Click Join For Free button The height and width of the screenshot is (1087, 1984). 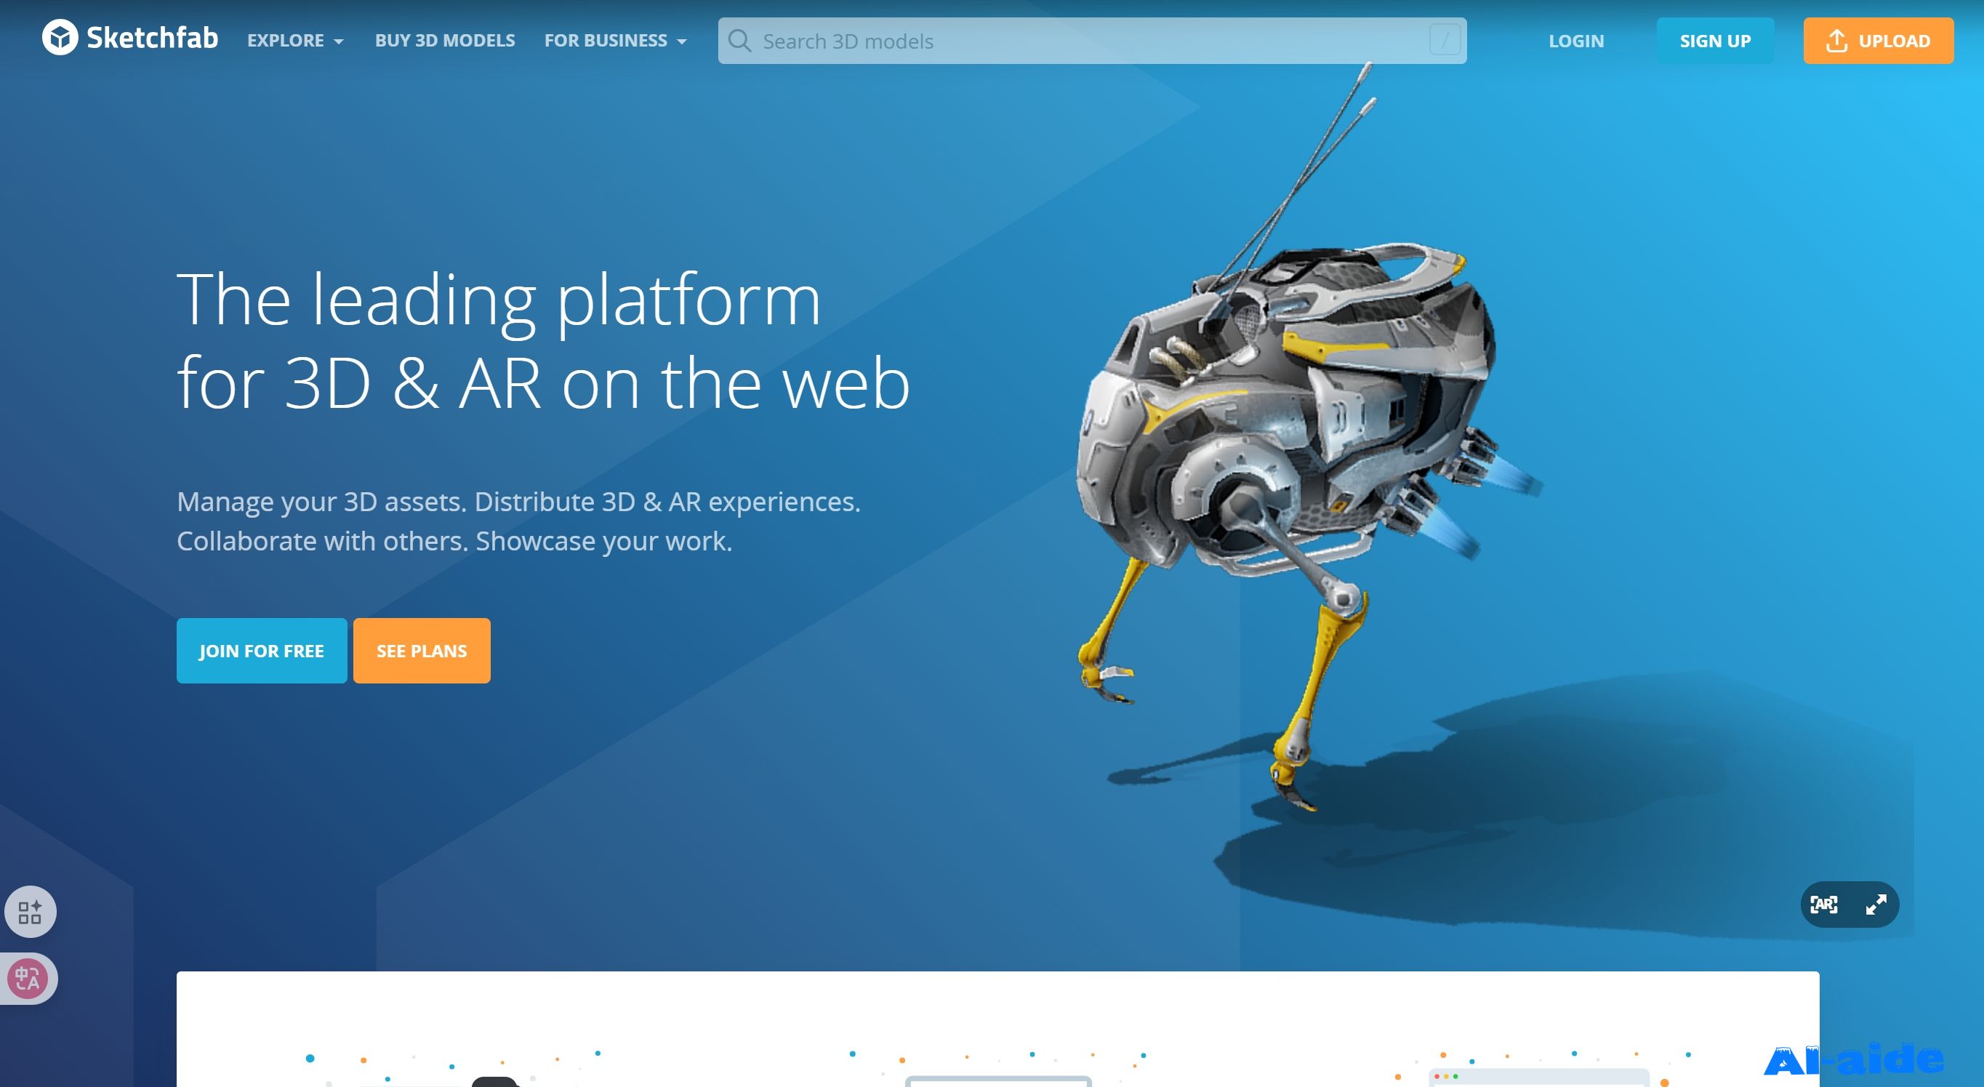pyautogui.click(x=261, y=651)
